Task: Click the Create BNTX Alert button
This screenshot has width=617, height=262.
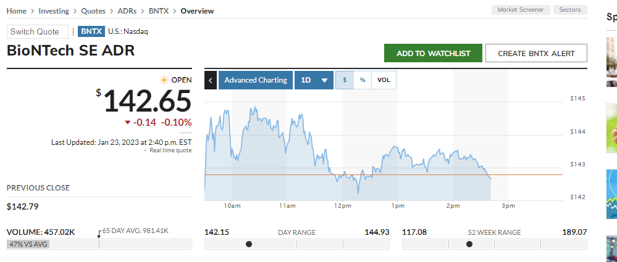Action: point(536,53)
